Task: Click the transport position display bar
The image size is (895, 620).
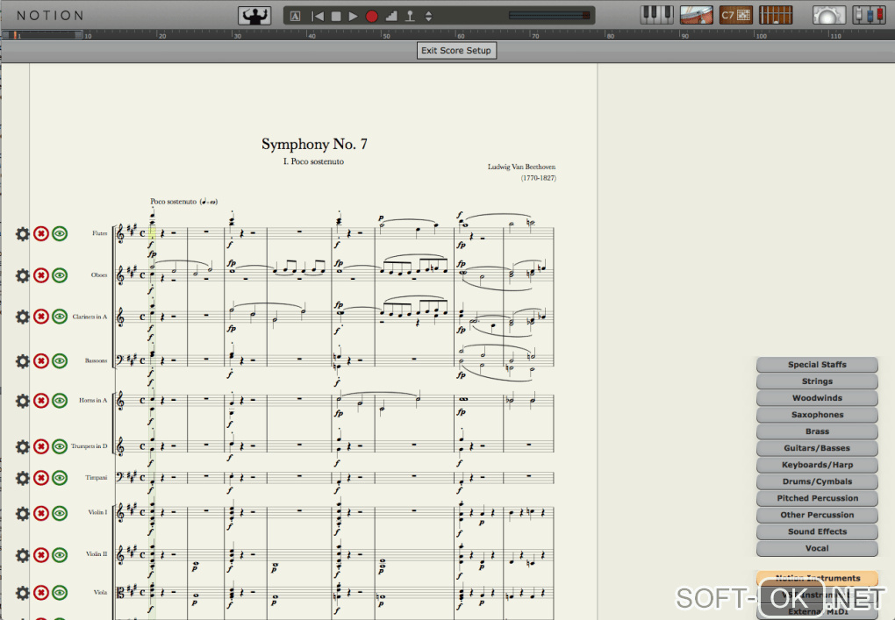Action: (549, 16)
